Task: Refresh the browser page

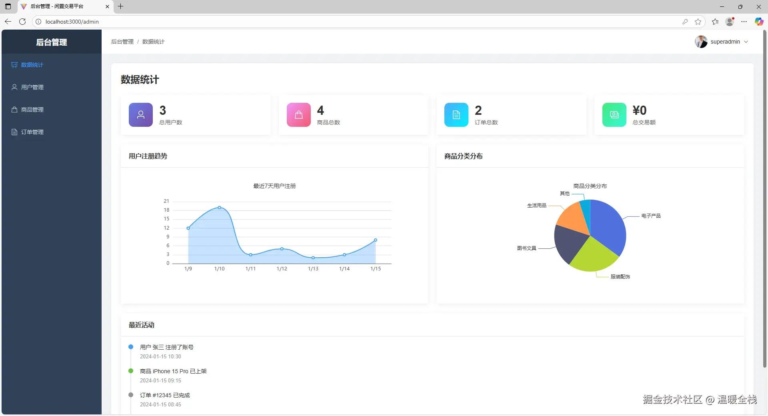Action: [22, 22]
